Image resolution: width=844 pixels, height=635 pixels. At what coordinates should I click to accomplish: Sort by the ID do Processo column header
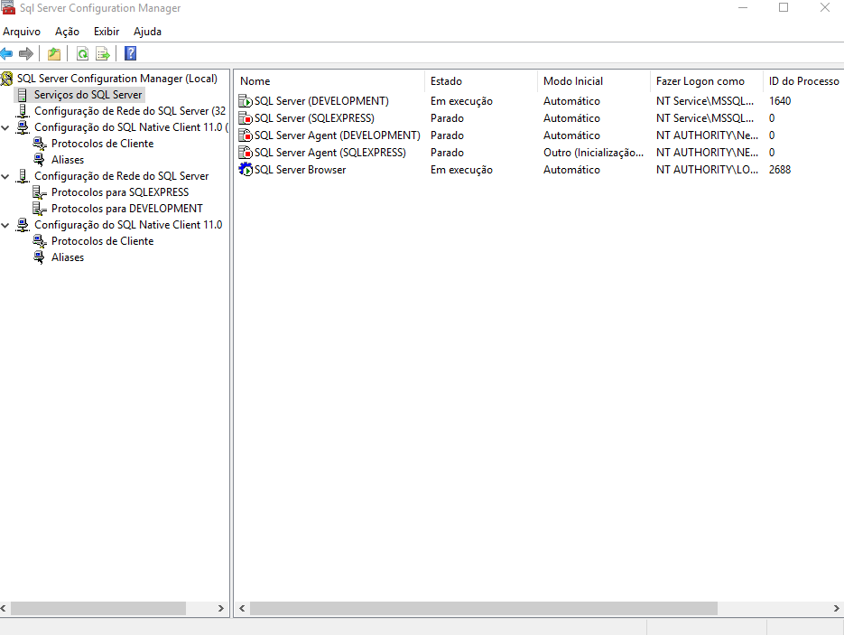pyautogui.click(x=803, y=80)
